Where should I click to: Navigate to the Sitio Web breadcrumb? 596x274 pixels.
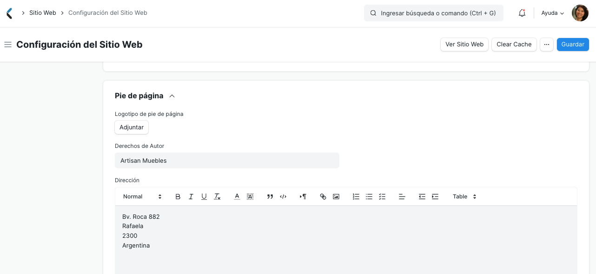pyautogui.click(x=42, y=13)
